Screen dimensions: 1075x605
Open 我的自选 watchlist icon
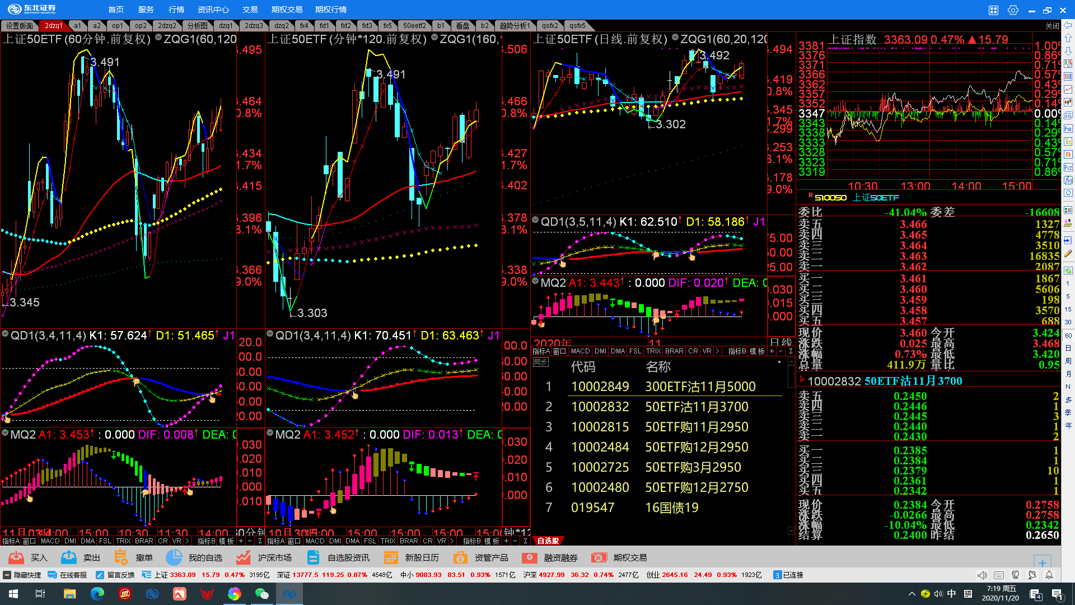(174, 557)
